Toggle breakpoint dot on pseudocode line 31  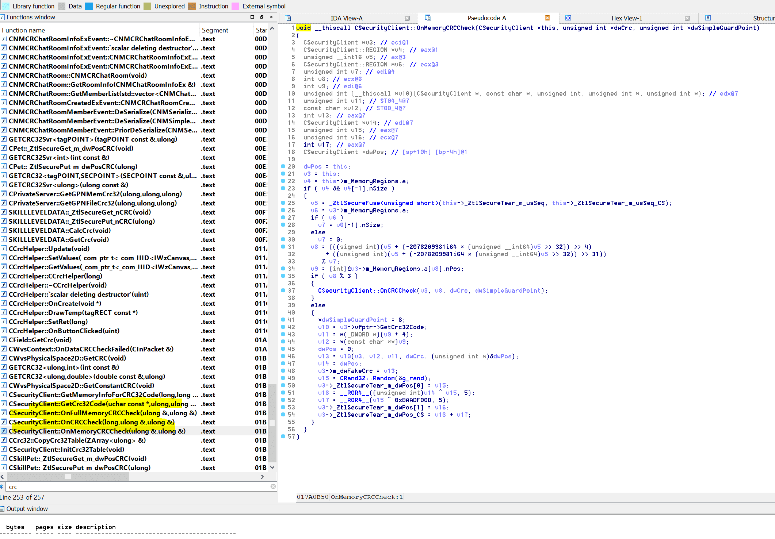pos(283,247)
